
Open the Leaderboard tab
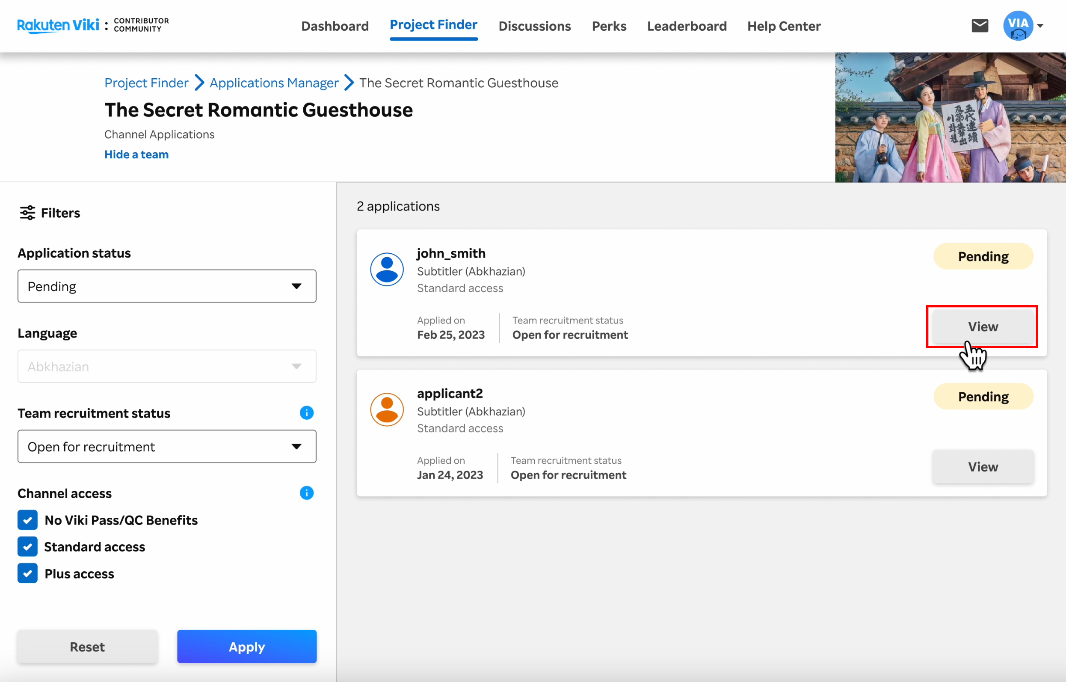687,26
